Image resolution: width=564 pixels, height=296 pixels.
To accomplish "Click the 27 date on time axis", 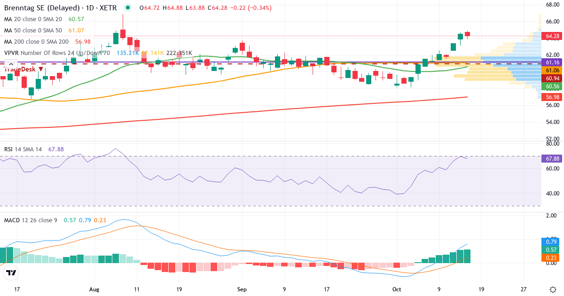I will tap(524, 290).
